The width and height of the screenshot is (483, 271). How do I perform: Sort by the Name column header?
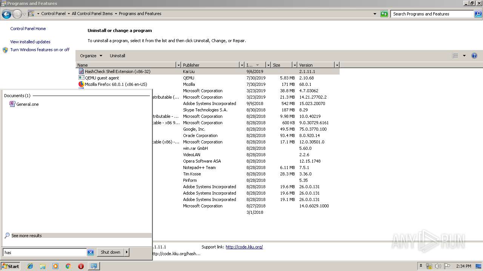(126, 65)
